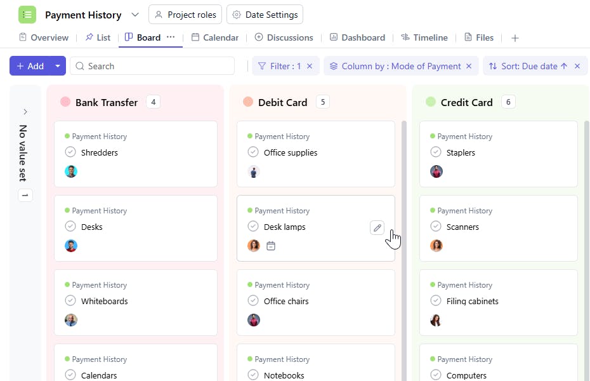Open the dropdown arrow beside Add button
The height and width of the screenshot is (381, 590).
[x=58, y=66]
